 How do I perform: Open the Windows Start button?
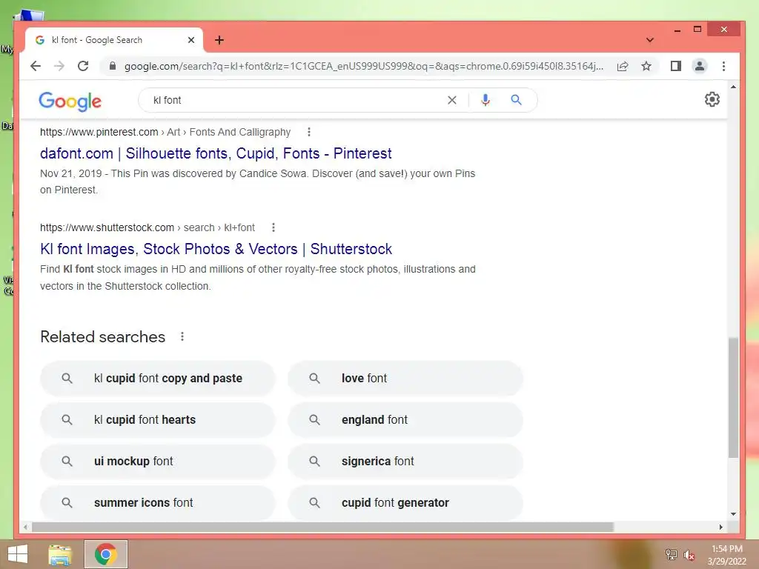(x=18, y=554)
